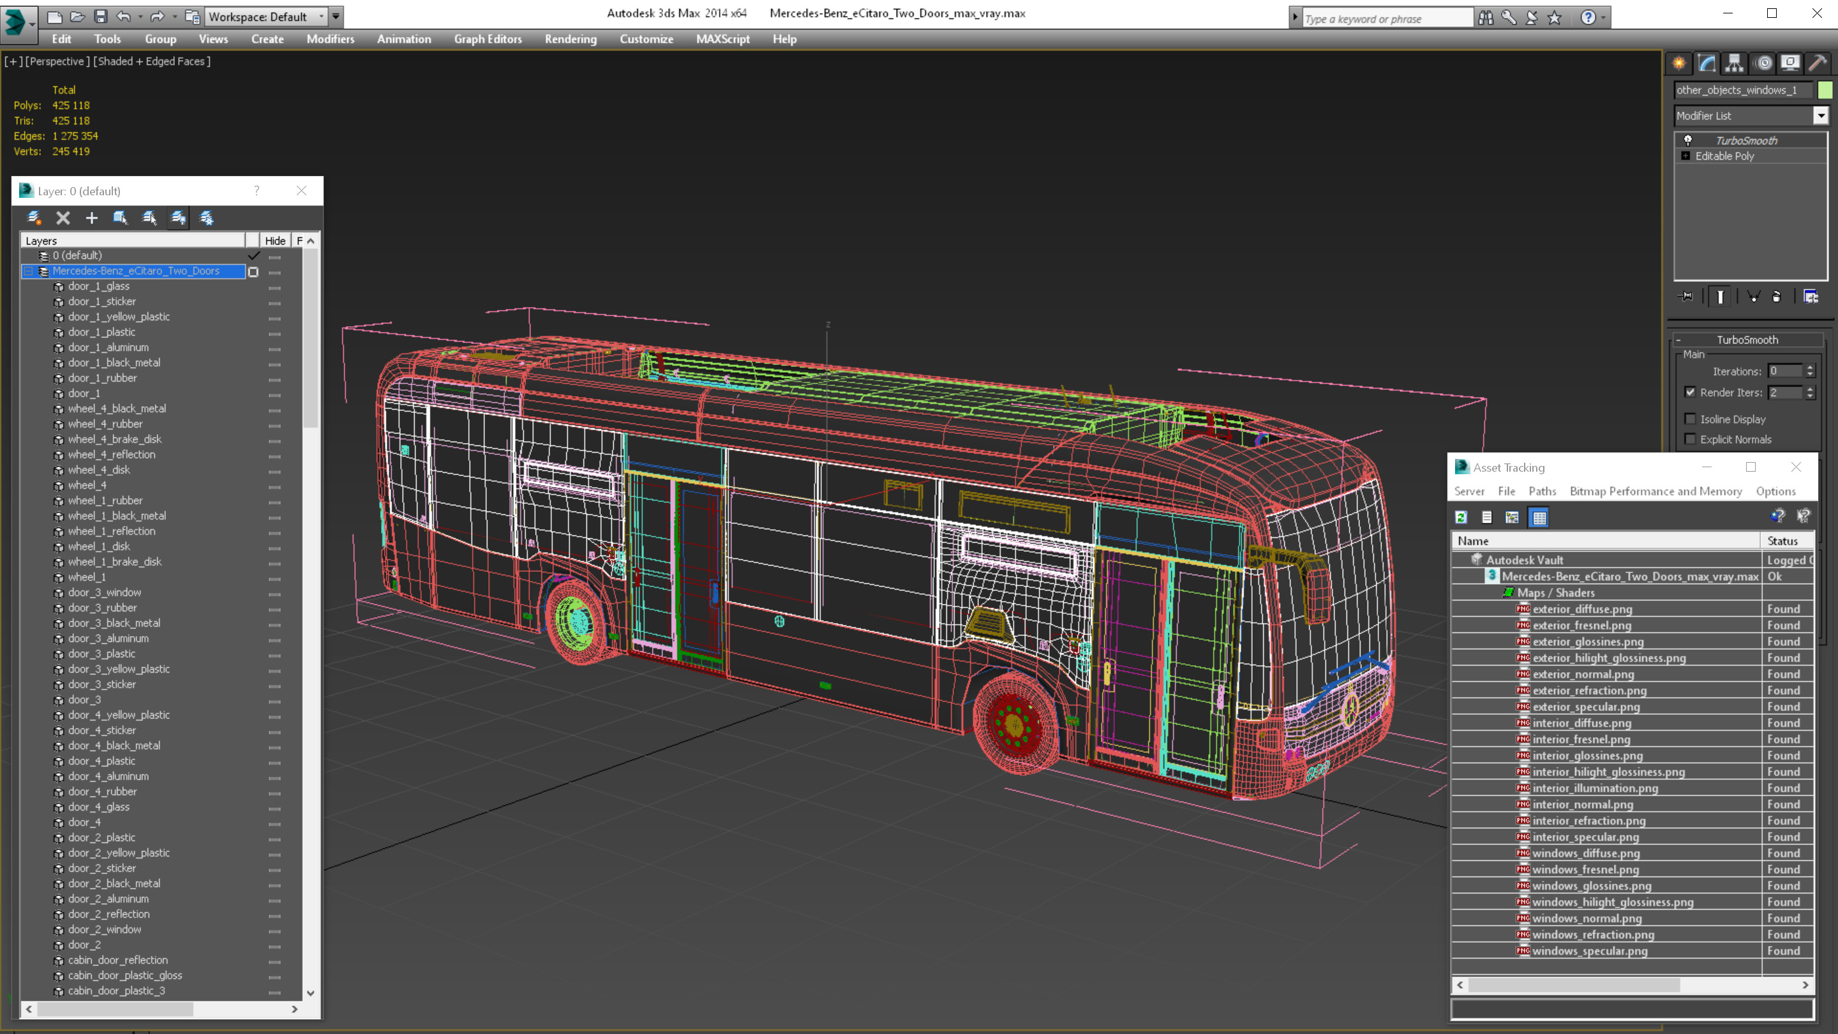Viewport: 1838px width, 1034px height.
Task: Click the Add Selected Objects plus icon
Action: [91, 218]
